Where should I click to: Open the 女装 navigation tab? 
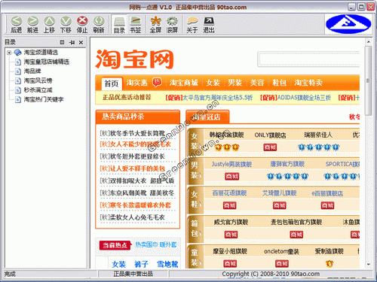(x=213, y=83)
